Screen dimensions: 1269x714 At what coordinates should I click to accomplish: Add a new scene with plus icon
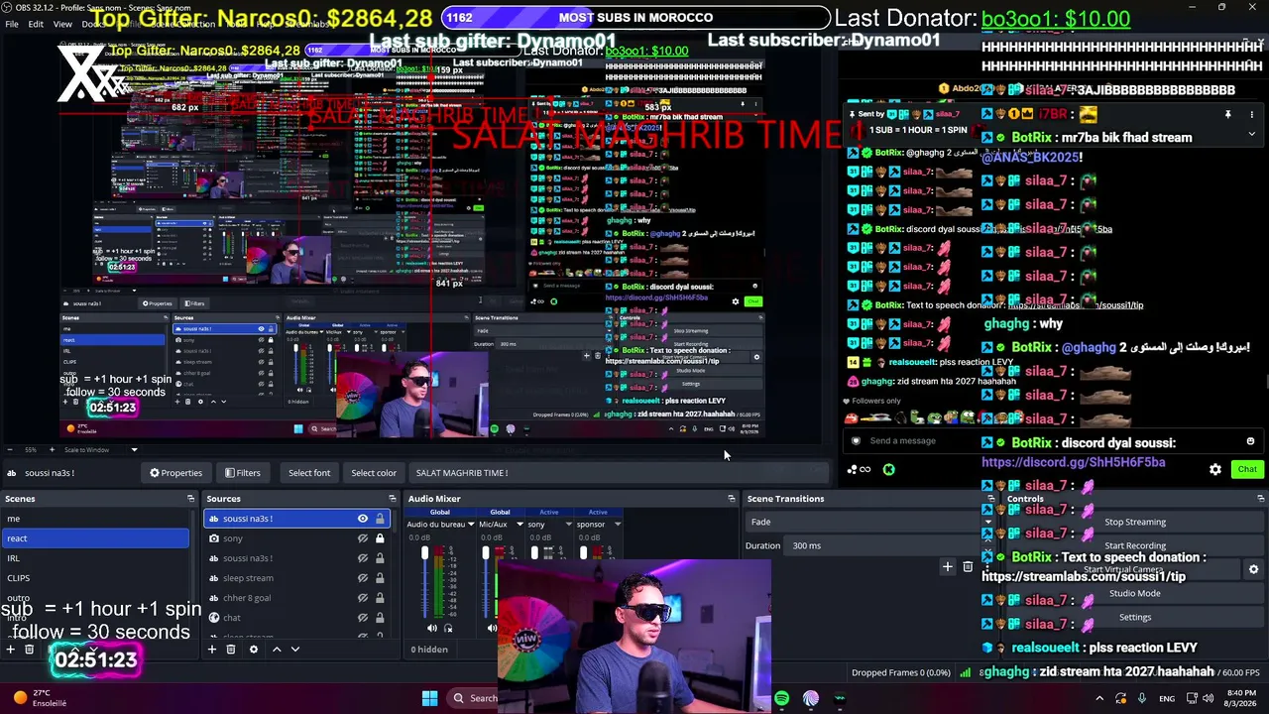(10, 650)
